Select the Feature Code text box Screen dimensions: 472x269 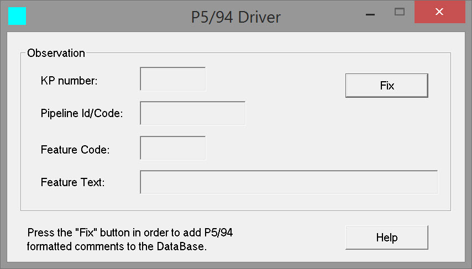click(x=173, y=148)
